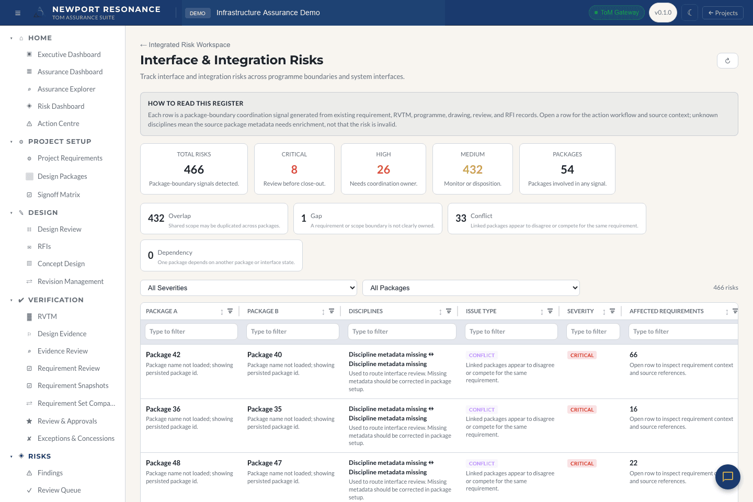Click Disciplines filter input
This screenshot has height=502, width=753.
402,332
